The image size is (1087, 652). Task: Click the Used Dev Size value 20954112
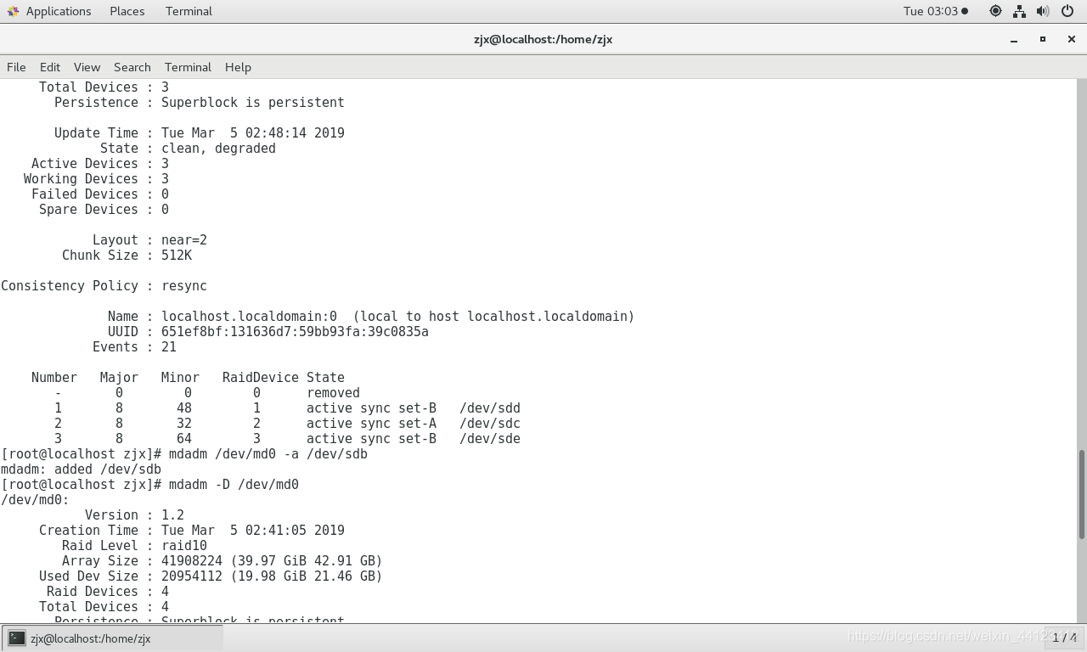point(192,576)
